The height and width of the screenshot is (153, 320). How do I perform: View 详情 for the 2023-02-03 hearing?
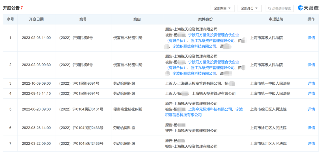click(311, 65)
